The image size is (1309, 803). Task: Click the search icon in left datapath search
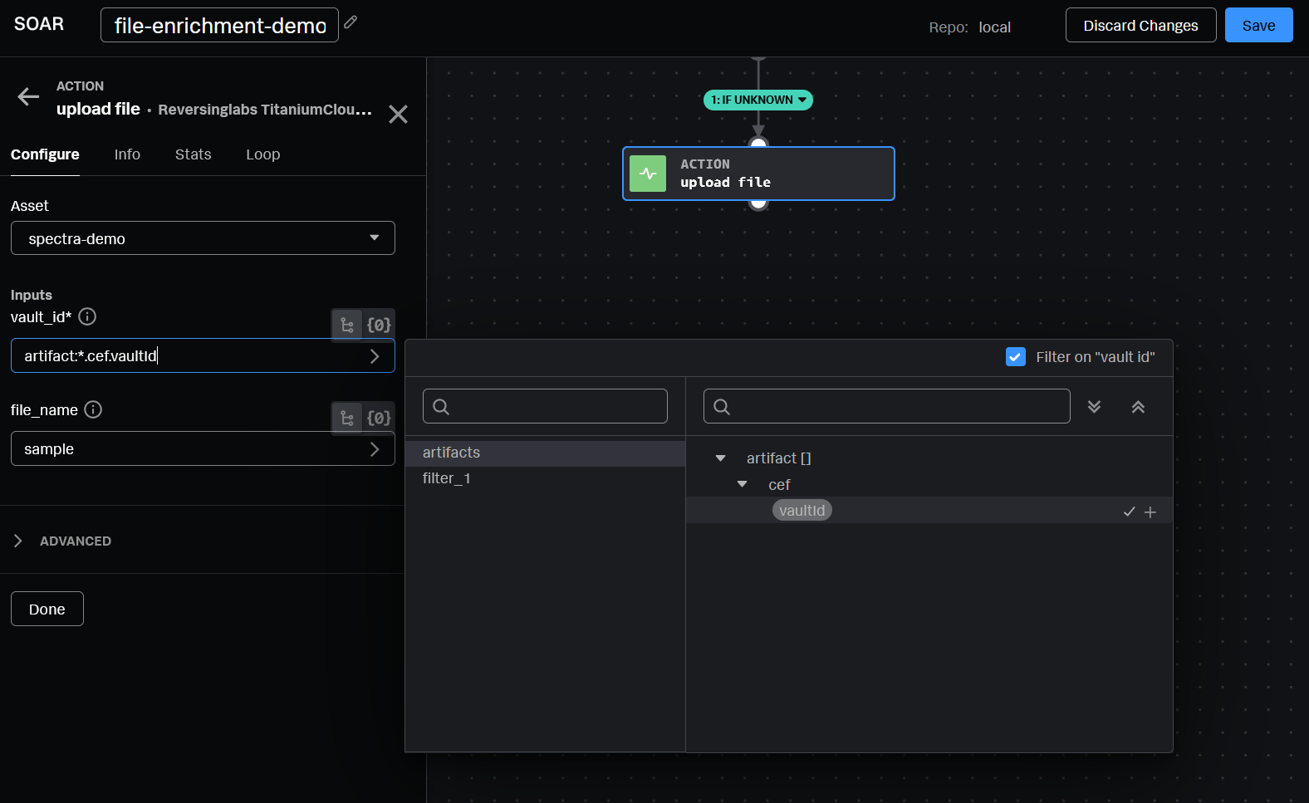point(441,407)
